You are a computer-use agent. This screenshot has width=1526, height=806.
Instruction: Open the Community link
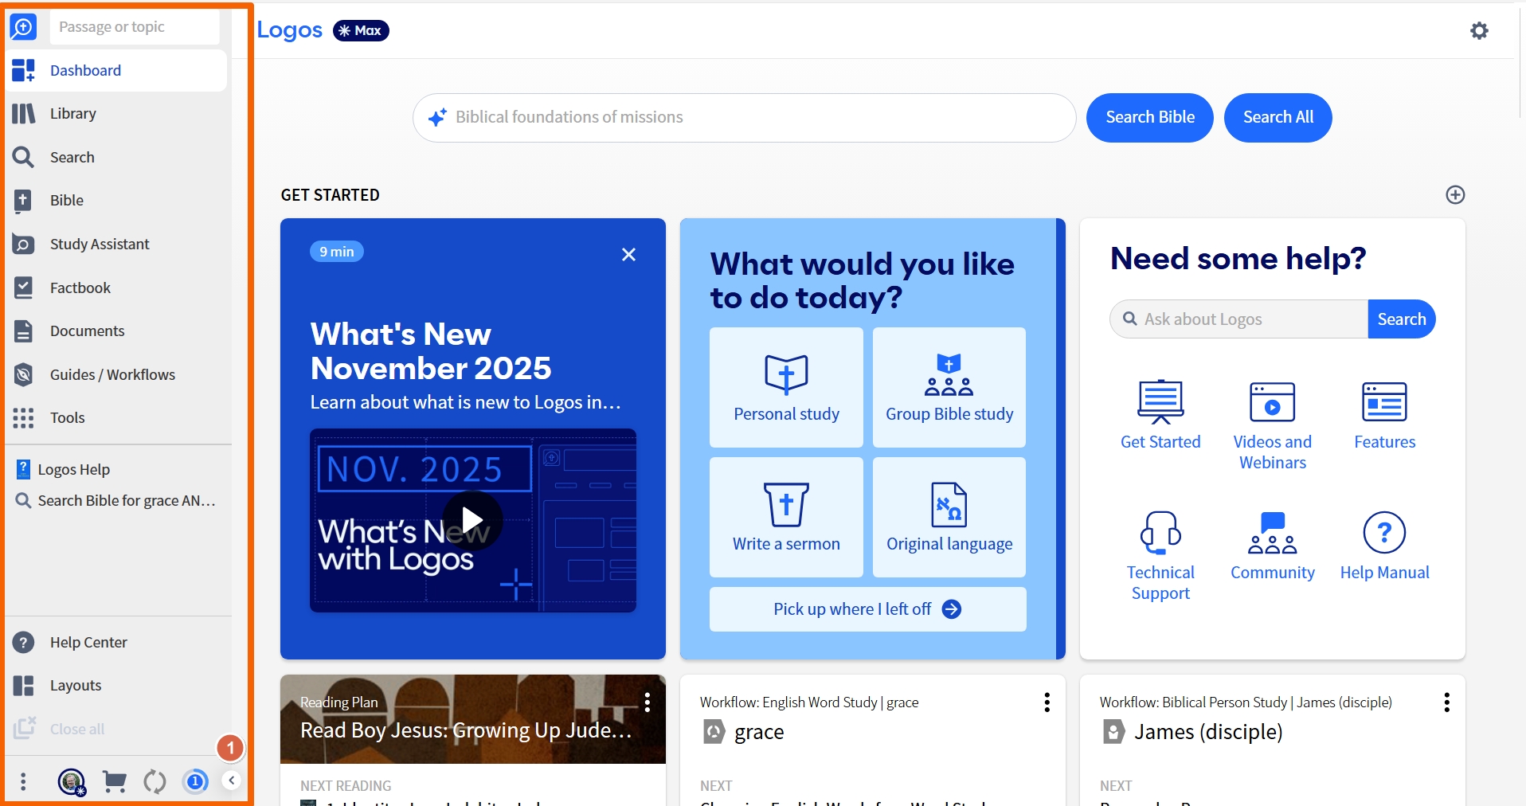[x=1273, y=546]
